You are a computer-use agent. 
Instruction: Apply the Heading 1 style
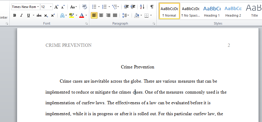click(x=212, y=11)
